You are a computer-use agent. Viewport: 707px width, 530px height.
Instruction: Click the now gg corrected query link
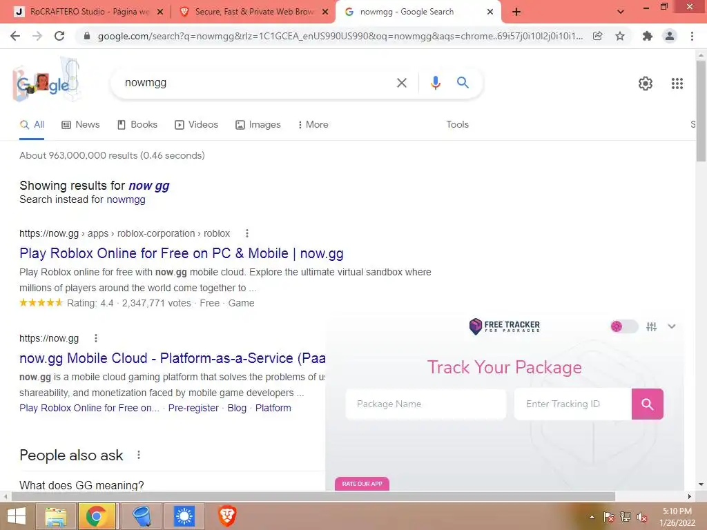click(149, 186)
